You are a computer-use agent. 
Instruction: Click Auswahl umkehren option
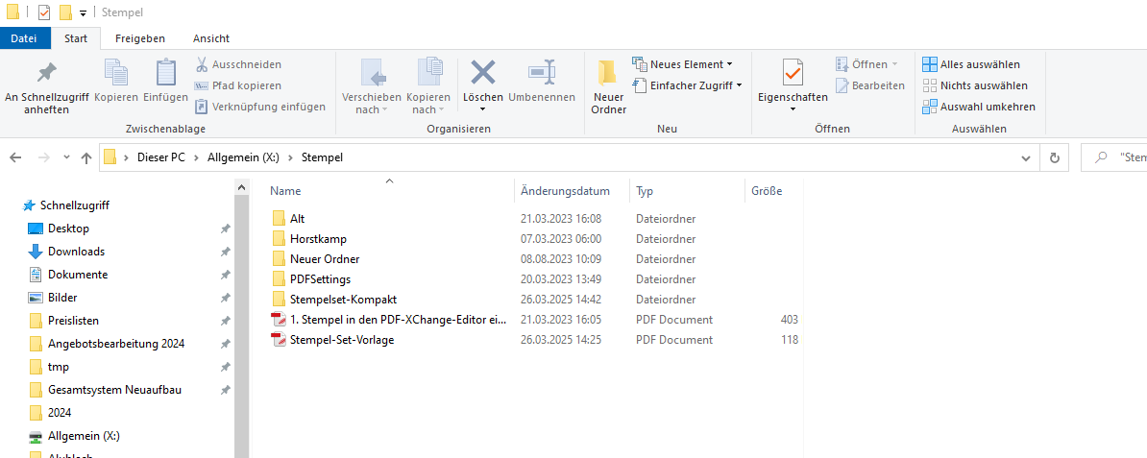(978, 107)
